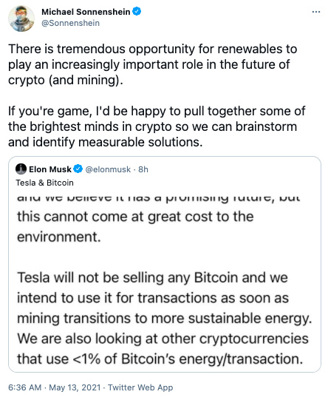
Task: Click Michael Sonnenshein's verified badge
Action: (x=137, y=12)
